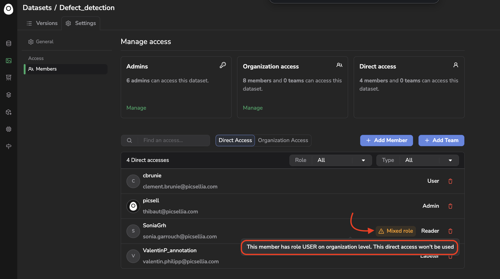Switch to Organization Access view

tap(283, 140)
